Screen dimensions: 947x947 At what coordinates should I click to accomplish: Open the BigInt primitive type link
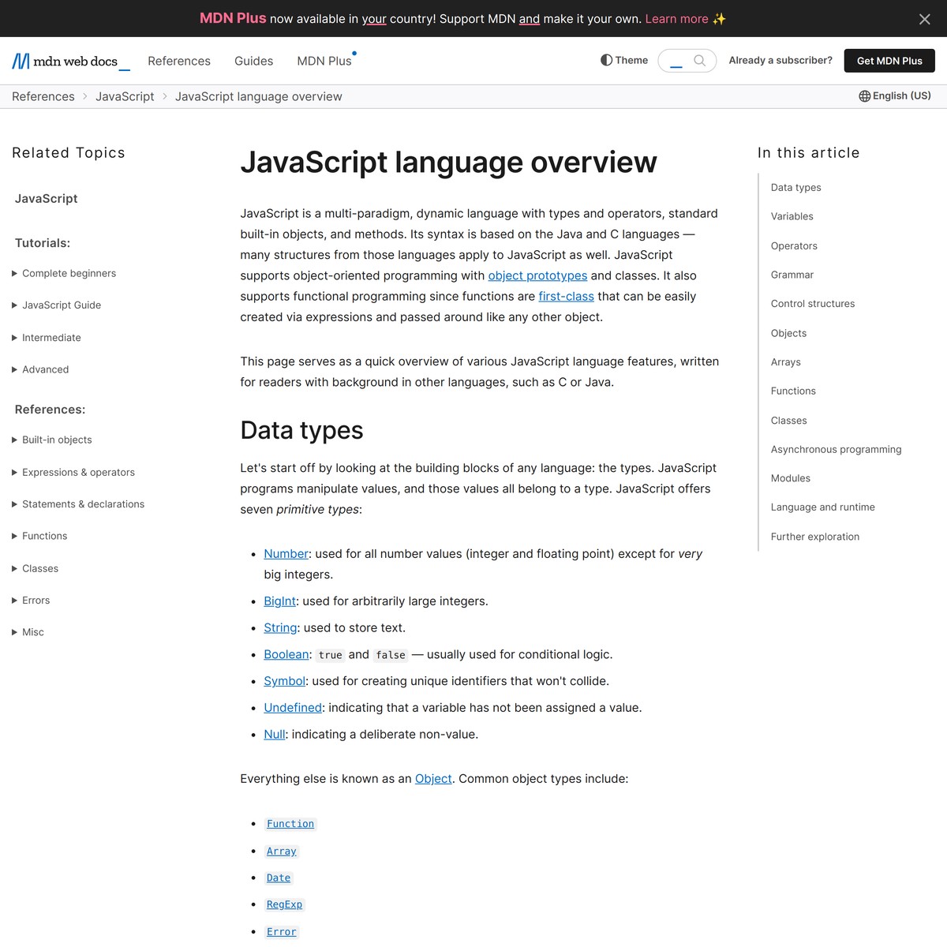point(279,601)
